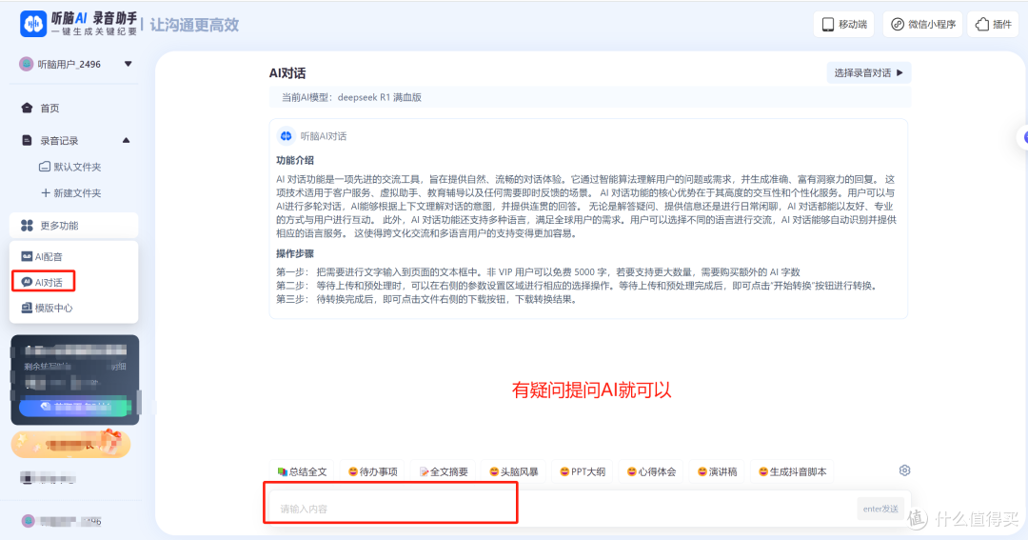Screen dimensions: 1028x540
Task: Open the 移动端 mobile option
Action: pos(843,24)
